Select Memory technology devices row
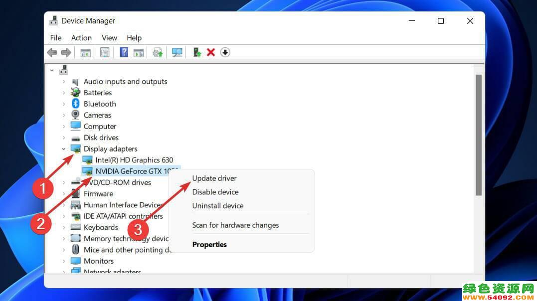This screenshot has height=301, width=537. pyautogui.click(x=126, y=238)
